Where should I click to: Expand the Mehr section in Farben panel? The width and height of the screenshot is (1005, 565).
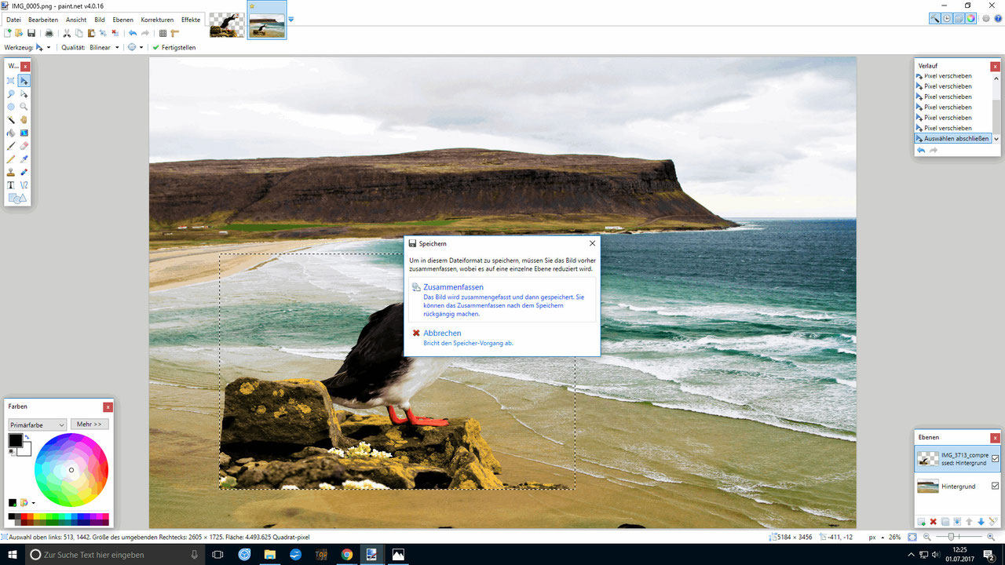point(89,424)
